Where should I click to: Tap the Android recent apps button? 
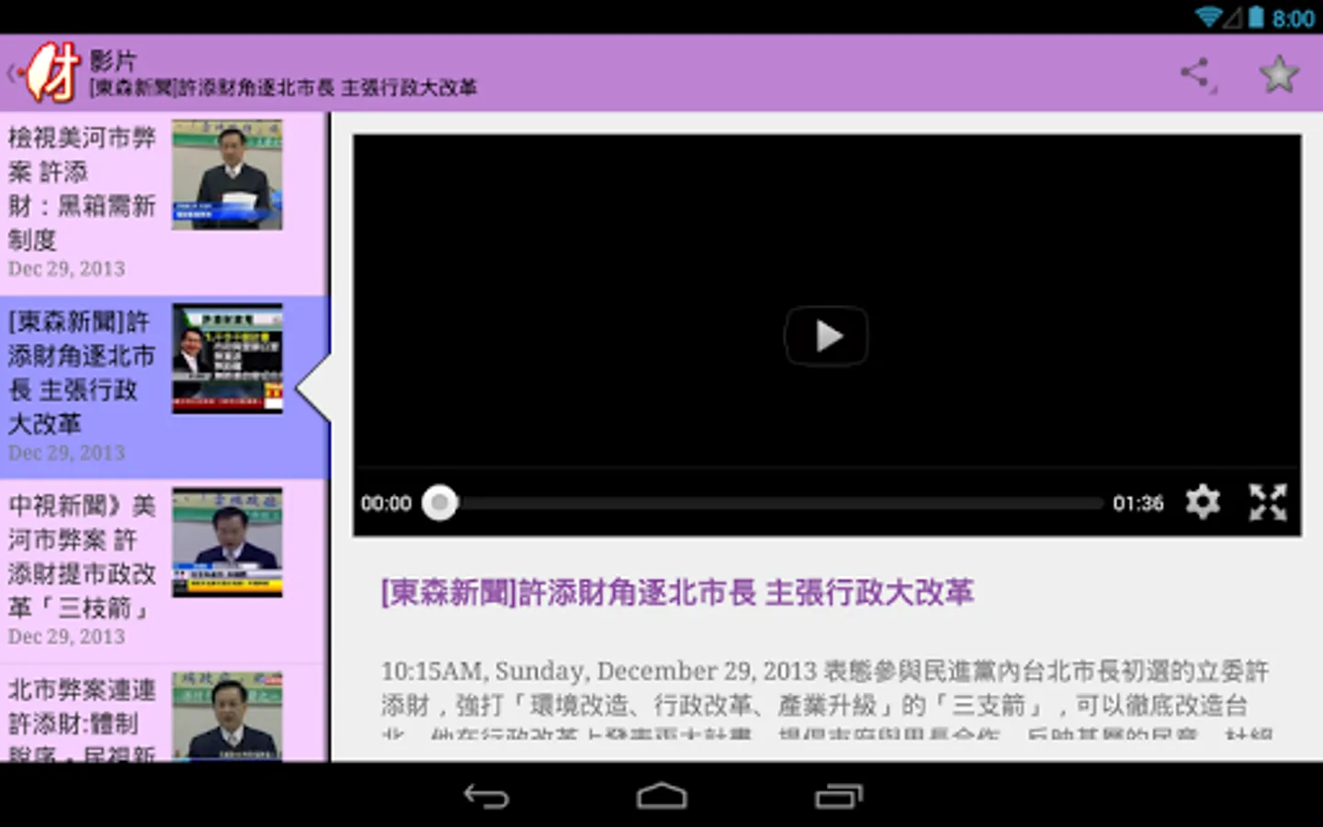point(838,796)
